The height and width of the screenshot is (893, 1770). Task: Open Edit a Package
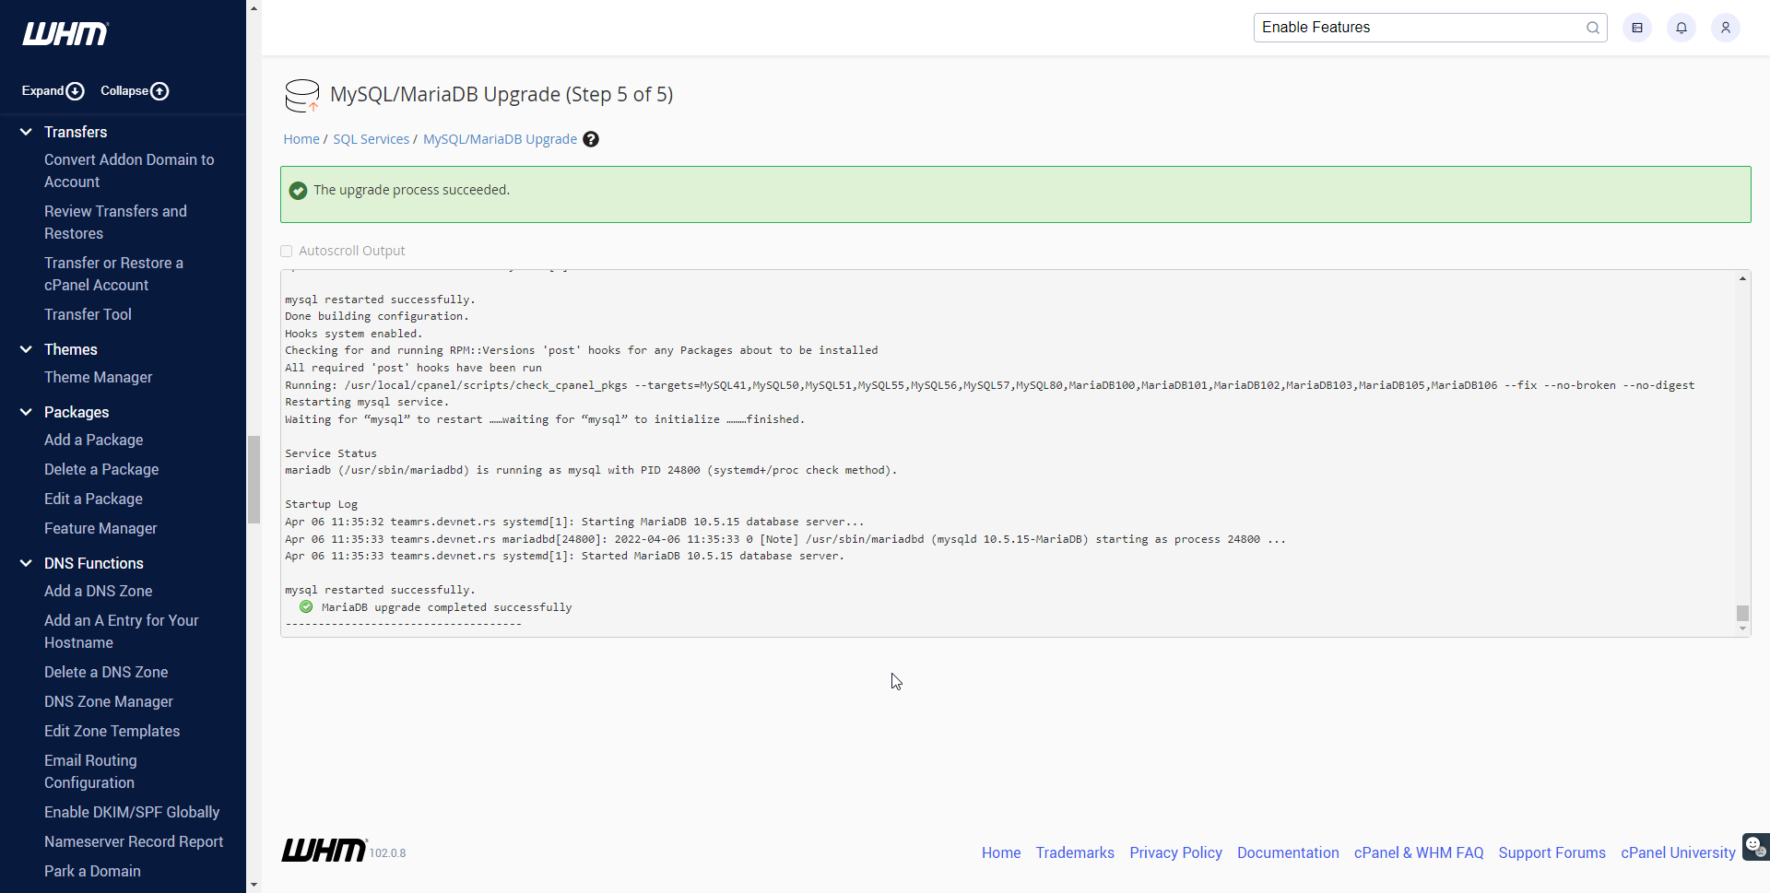[x=93, y=499]
